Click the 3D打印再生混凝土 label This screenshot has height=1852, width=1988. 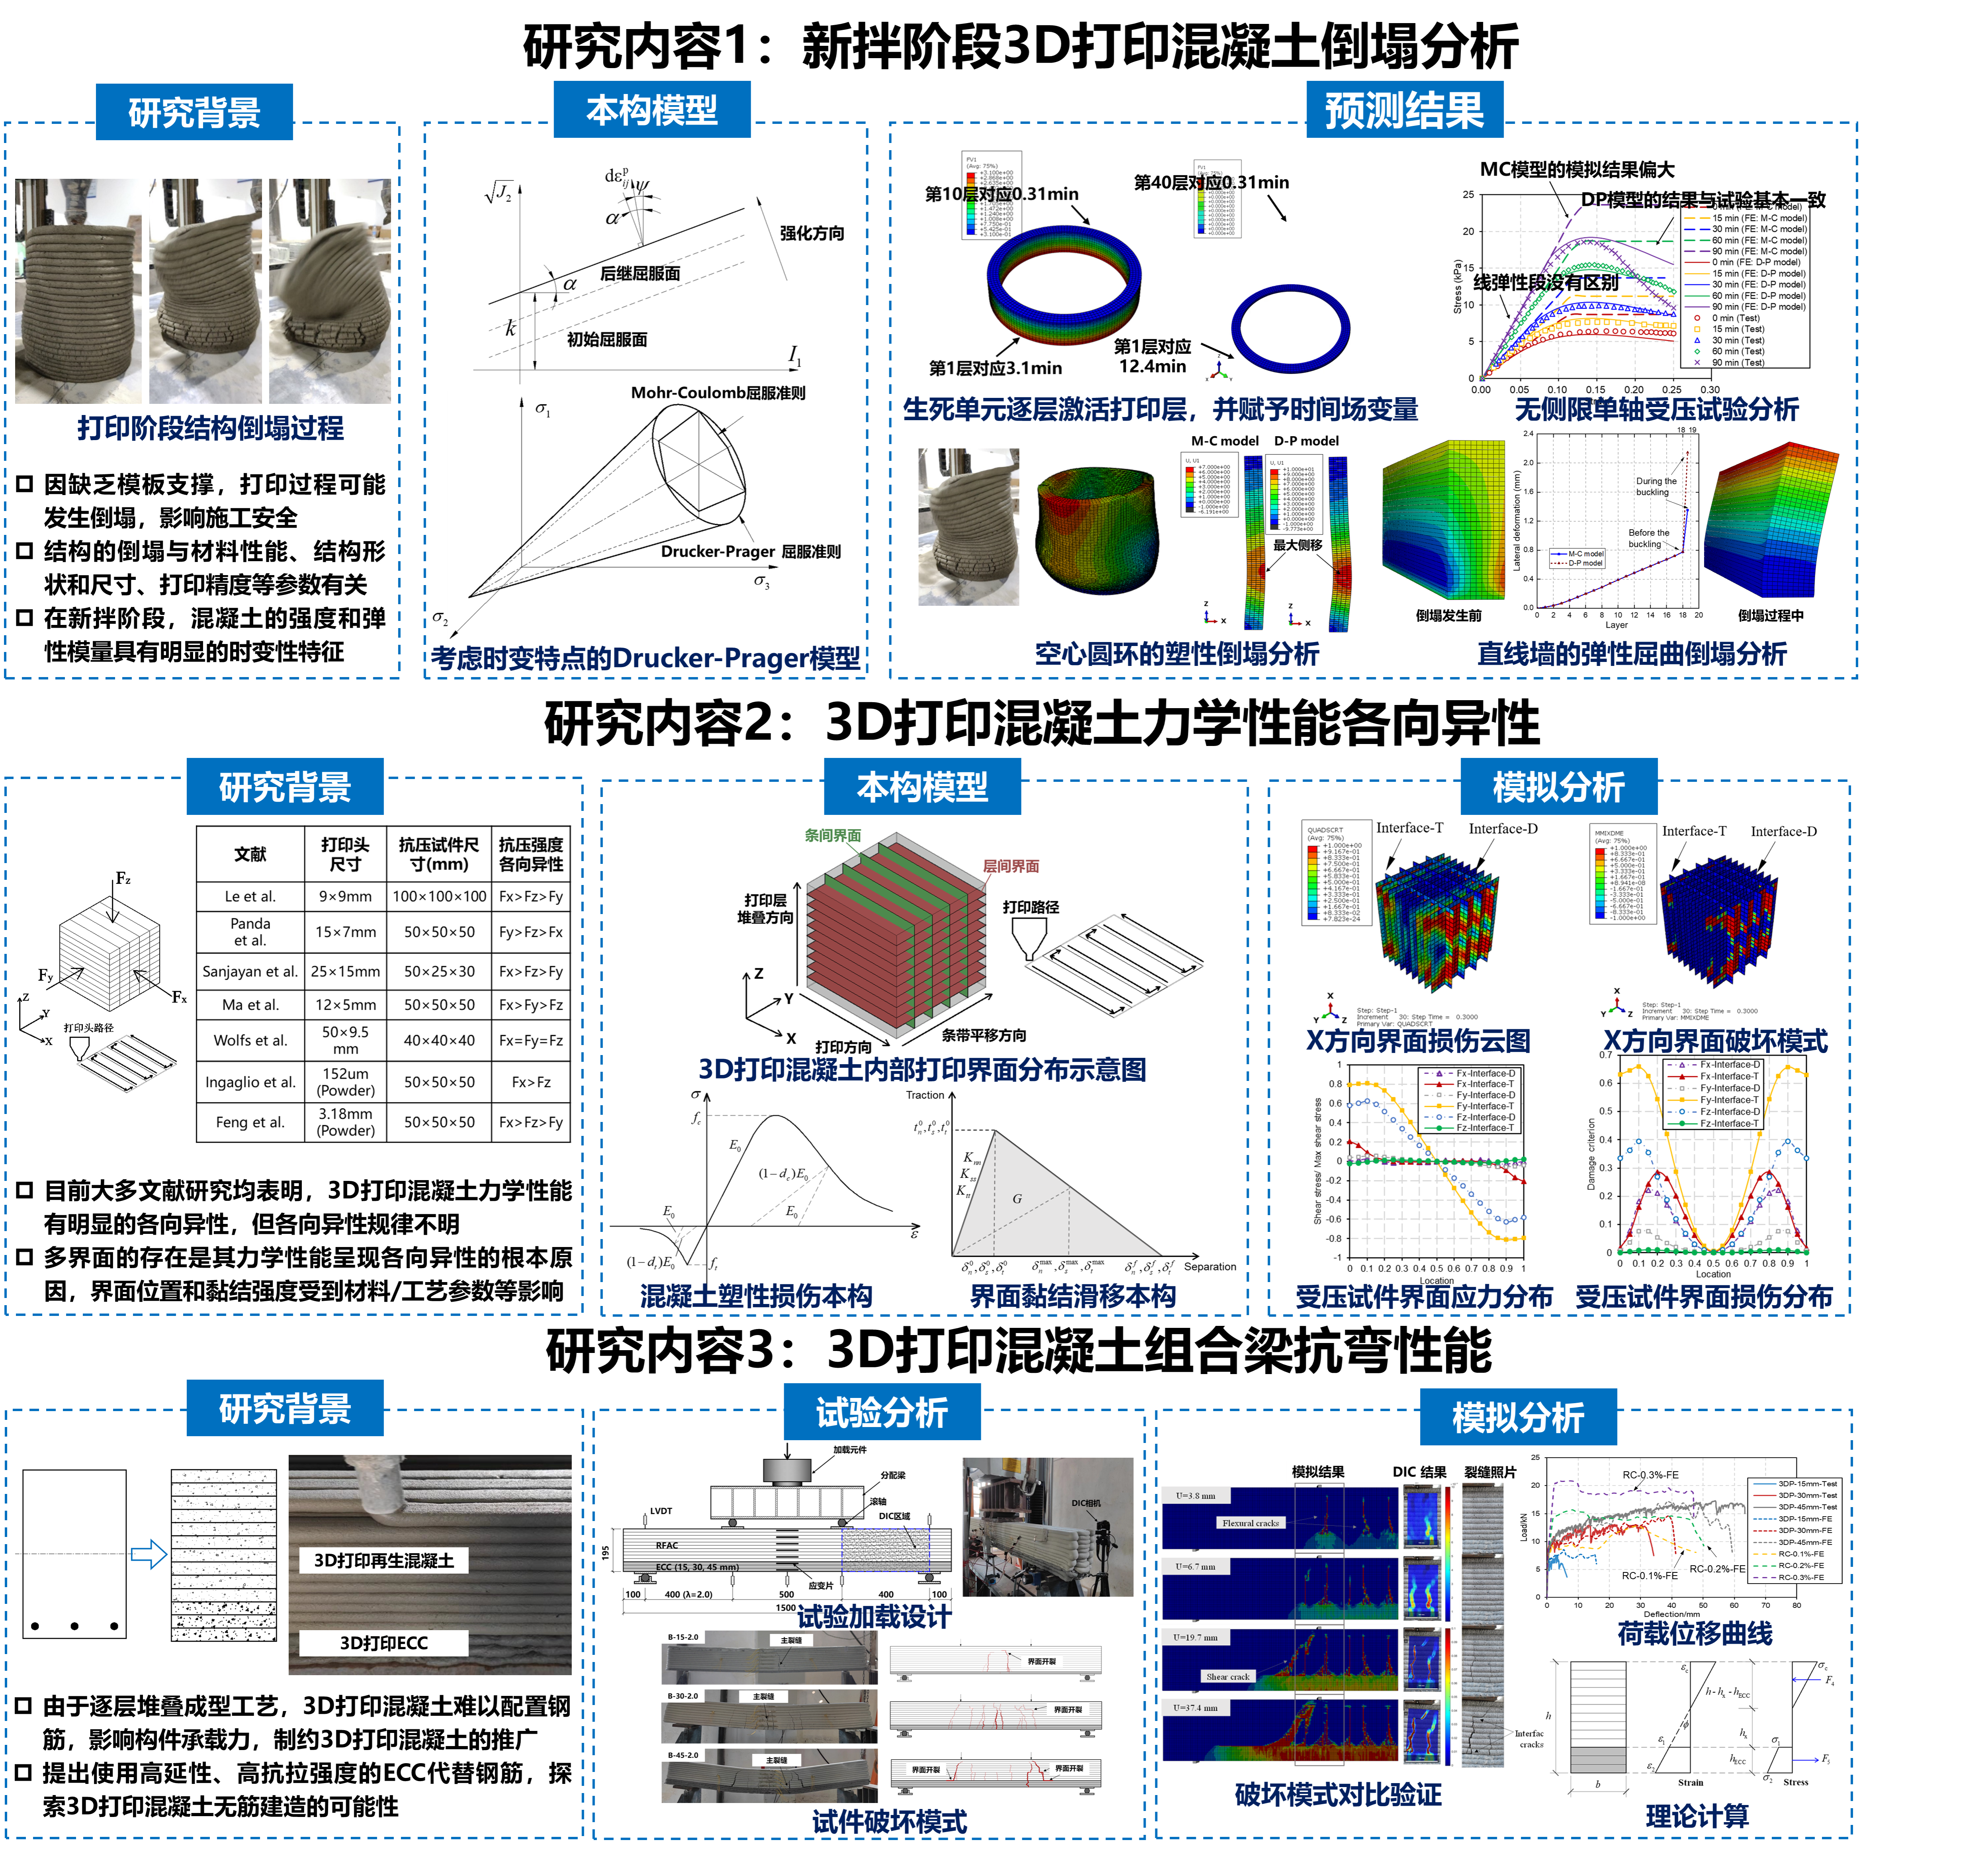point(384,1561)
